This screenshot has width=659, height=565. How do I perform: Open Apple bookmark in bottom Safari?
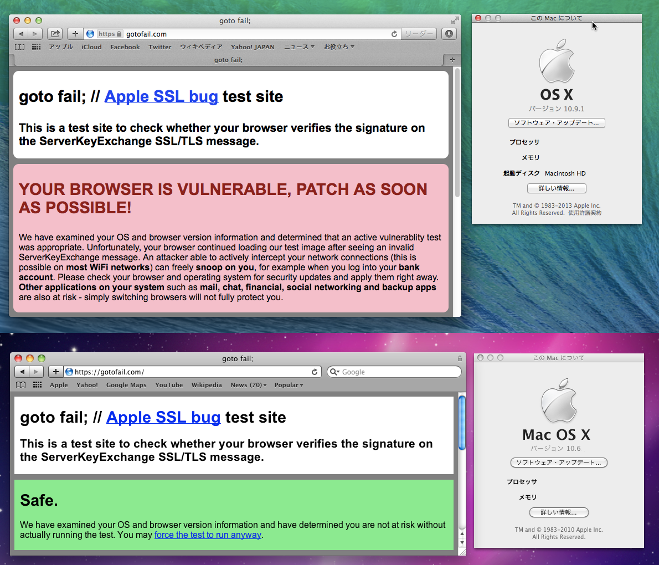pyautogui.click(x=58, y=385)
